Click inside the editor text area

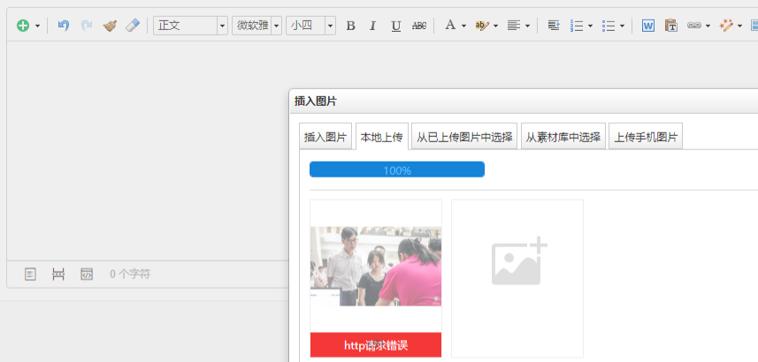click(x=148, y=151)
